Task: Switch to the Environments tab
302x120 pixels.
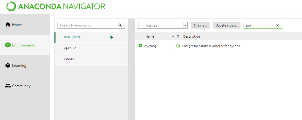Action: 25,45
